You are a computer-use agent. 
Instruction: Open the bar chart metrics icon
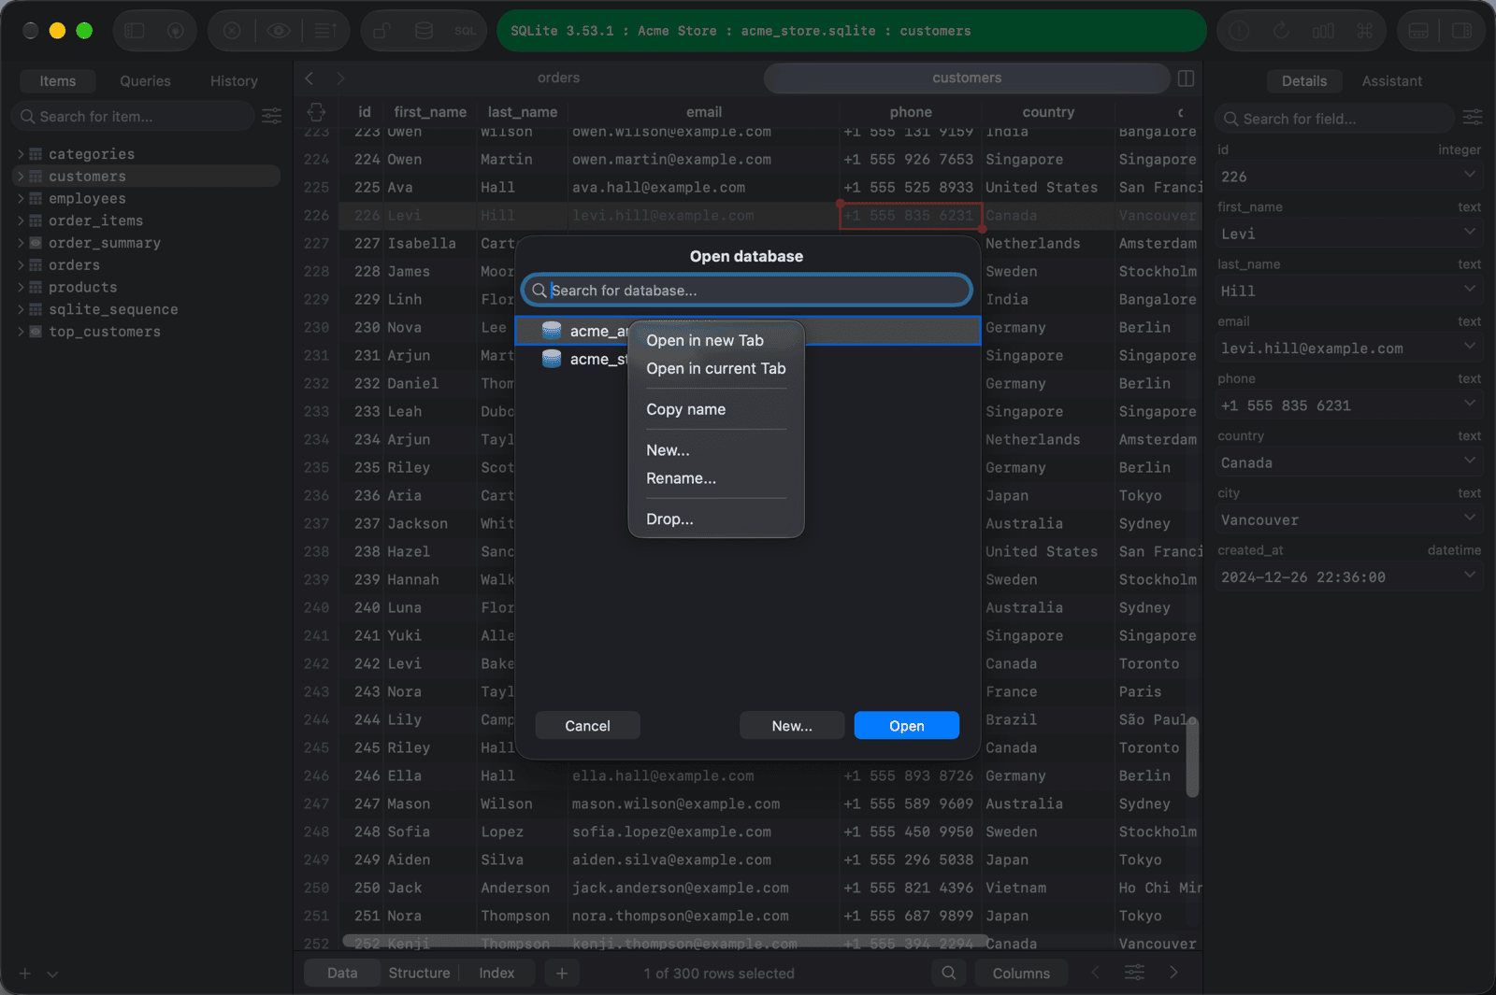[x=1323, y=31]
